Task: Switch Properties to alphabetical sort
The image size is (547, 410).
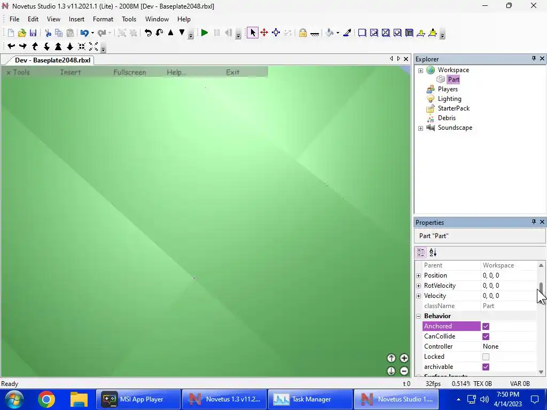Action: (433, 253)
